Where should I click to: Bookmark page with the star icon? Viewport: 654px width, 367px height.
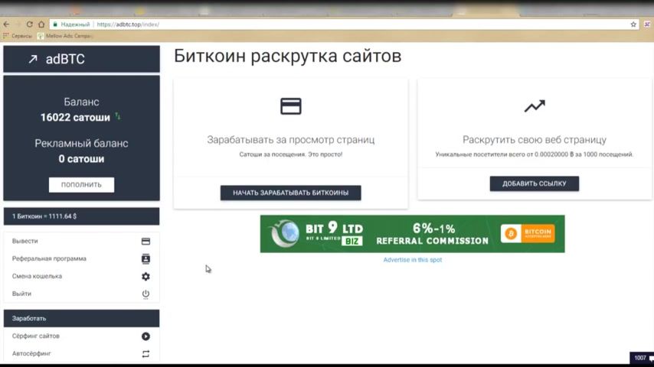[x=633, y=24]
